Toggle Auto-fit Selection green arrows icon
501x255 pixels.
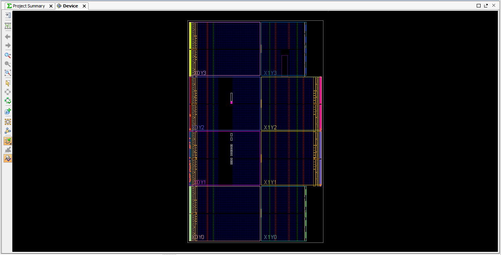[x=7, y=101]
